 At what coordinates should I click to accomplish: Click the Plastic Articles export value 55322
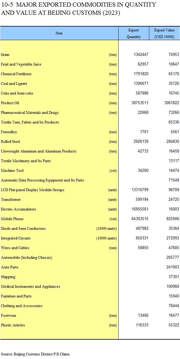point(173,325)
